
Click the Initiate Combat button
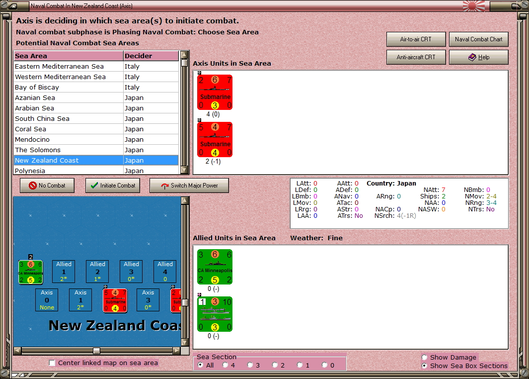pyautogui.click(x=113, y=186)
